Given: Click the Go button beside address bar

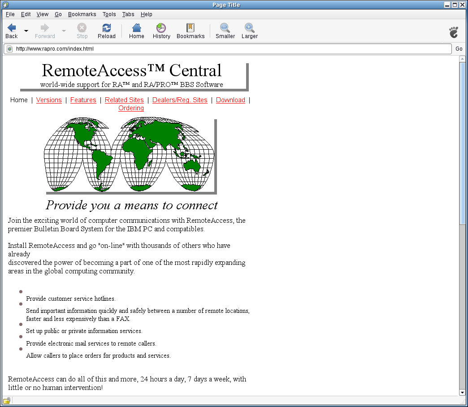Looking at the screenshot, I should tap(459, 49).
